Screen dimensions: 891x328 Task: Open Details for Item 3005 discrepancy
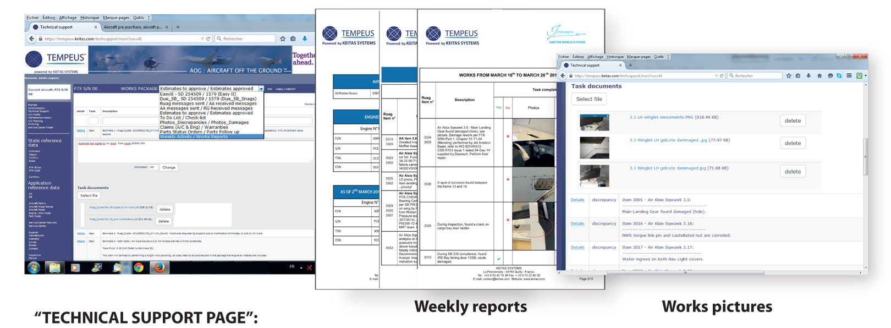coord(577,200)
